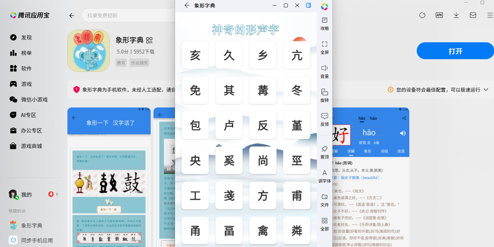Open the 调字体 font size tool

[325, 176]
